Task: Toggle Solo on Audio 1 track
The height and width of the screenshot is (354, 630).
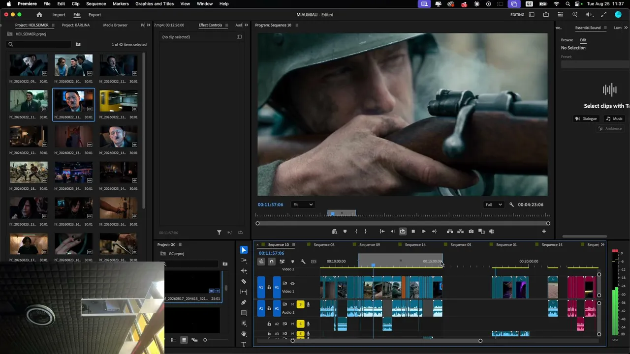Action: click(300, 304)
